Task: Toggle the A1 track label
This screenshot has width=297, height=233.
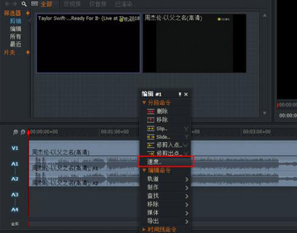Action: [x=15, y=164]
